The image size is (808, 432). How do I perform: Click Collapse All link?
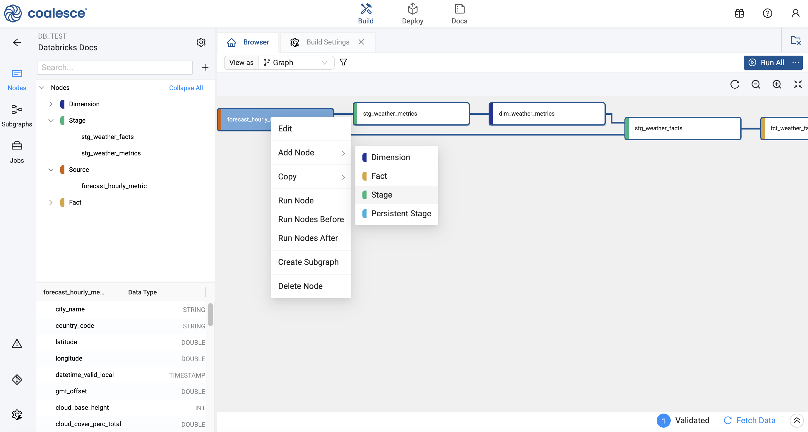pyautogui.click(x=186, y=88)
